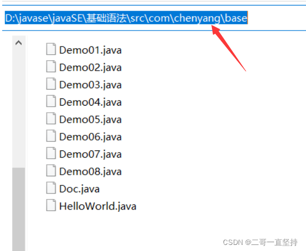Select the Doc.java file name

(x=80, y=189)
